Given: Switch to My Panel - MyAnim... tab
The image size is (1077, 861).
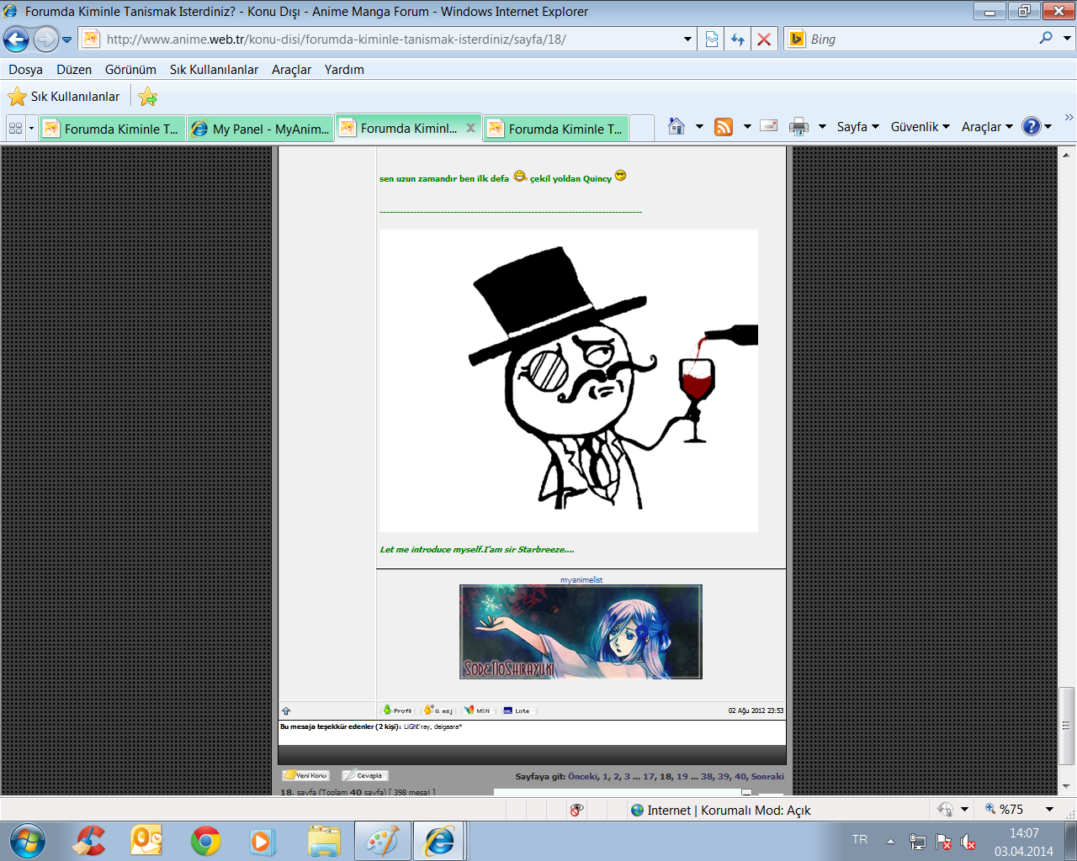Looking at the screenshot, I should [261, 129].
